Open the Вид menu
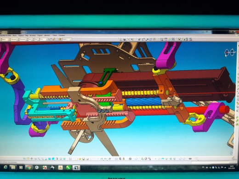 (27, 35)
